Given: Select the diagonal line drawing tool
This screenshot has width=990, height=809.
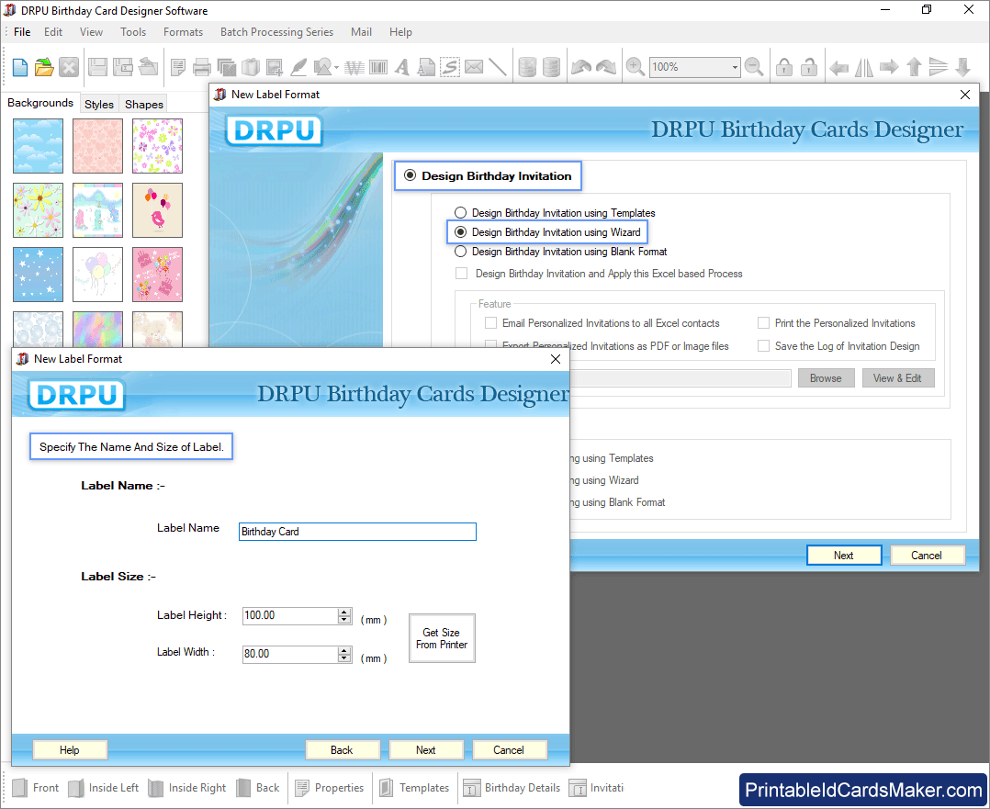Looking at the screenshot, I should click(498, 67).
